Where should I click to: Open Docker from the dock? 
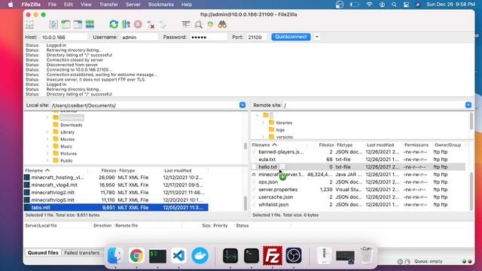[200, 256]
